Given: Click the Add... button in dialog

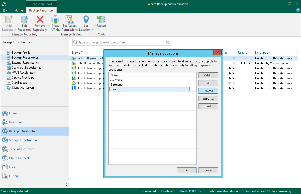Looking at the screenshot, I should (x=208, y=75).
